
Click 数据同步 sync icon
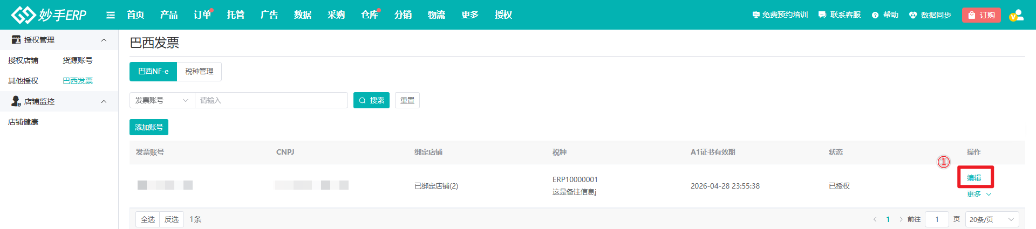point(930,15)
